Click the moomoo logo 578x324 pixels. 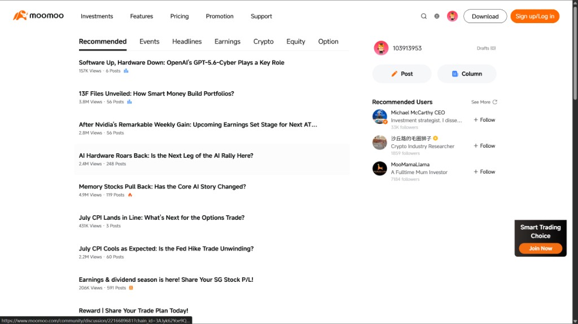pos(38,16)
